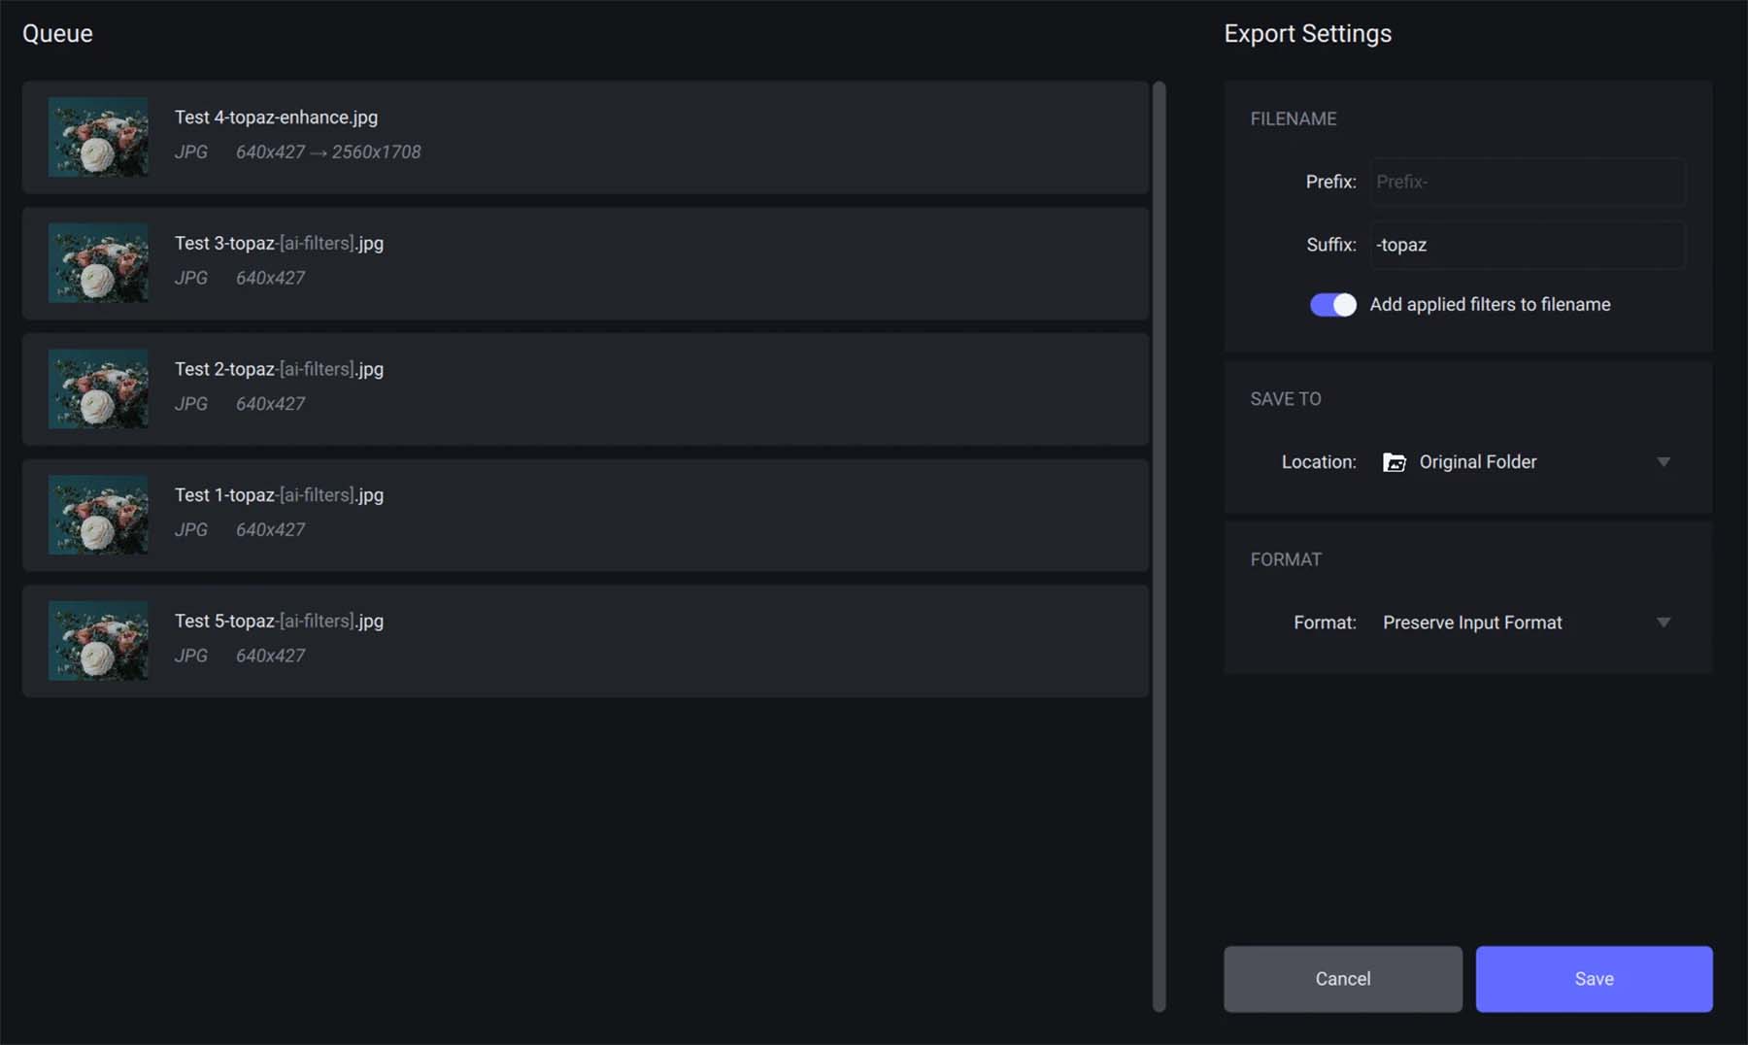
Task: Click the folder icon next to Original Folder
Action: [x=1395, y=462]
